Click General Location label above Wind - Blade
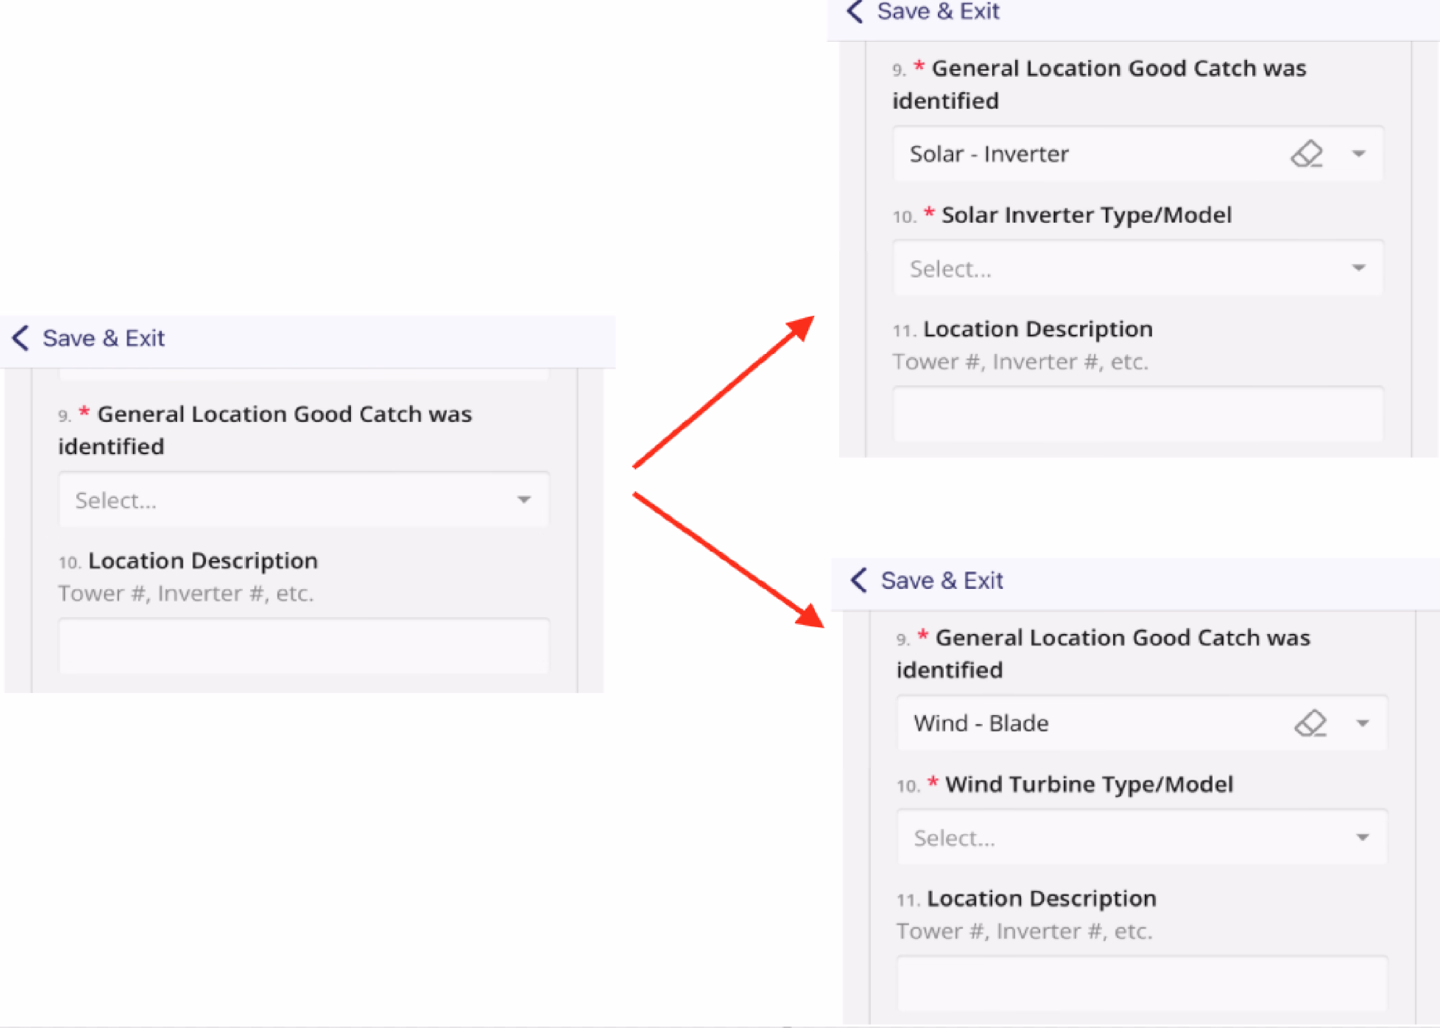 [1103, 654]
